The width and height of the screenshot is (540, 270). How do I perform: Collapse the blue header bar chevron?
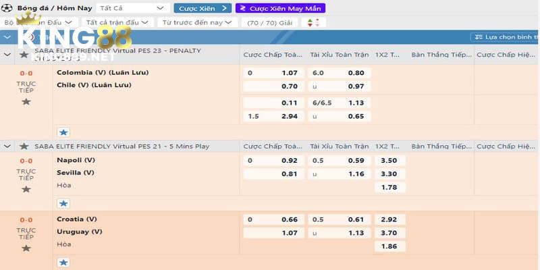coord(7,37)
